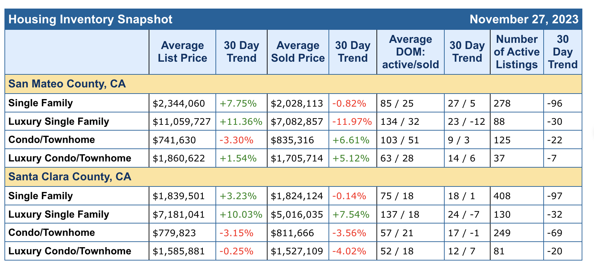This screenshot has width=594, height=266.
Task: Click the $811,666 sold price cell
Action: coord(292,233)
